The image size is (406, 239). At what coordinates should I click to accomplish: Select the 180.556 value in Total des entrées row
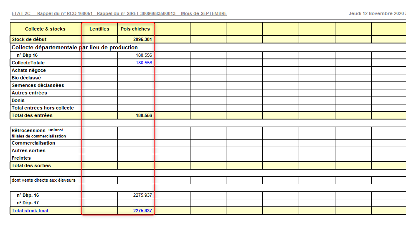(x=144, y=115)
